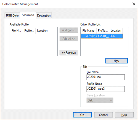
Task: Sort Driver Profile List by Profile... column
Action: (x=103, y=31)
